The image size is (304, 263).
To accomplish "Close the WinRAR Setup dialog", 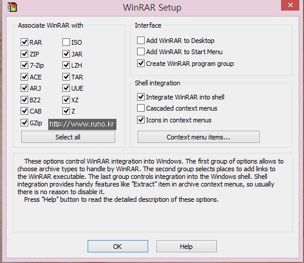I will point(290,5).
